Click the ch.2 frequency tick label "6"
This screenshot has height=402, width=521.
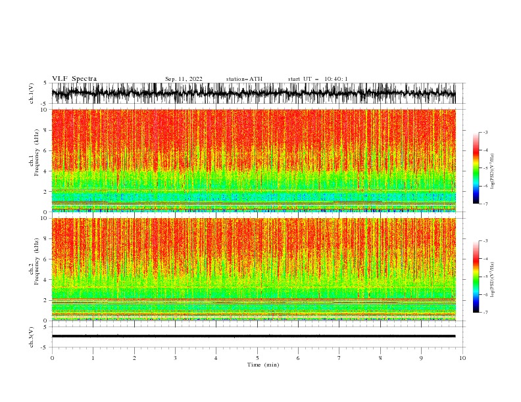(x=45, y=259)
